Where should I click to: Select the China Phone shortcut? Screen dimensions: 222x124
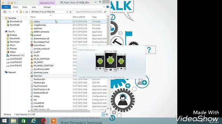tap(39, 45)
